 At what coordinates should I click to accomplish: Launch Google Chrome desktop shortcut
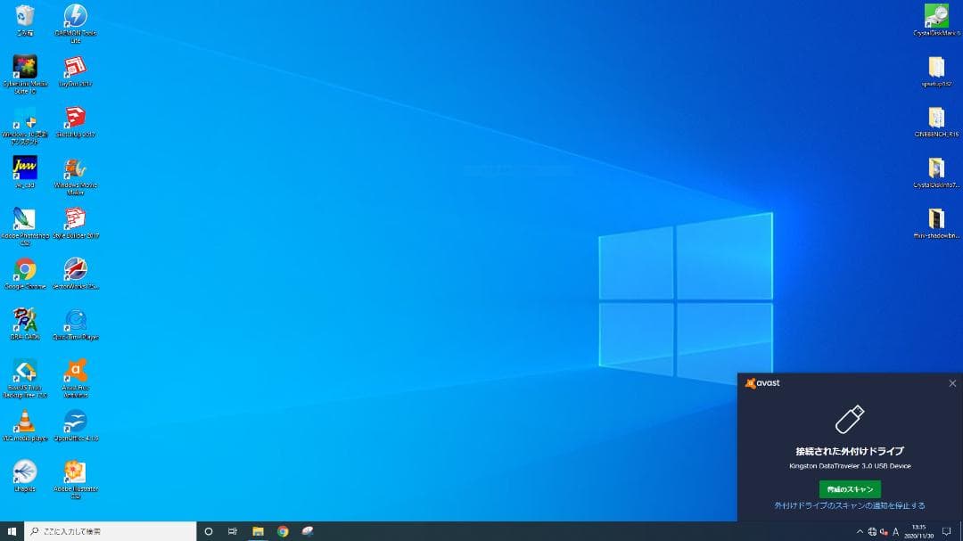point(23,270)
